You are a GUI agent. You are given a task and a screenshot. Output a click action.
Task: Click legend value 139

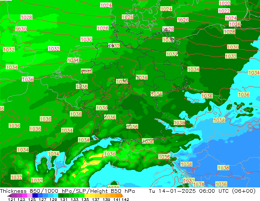tap(106, 199)
